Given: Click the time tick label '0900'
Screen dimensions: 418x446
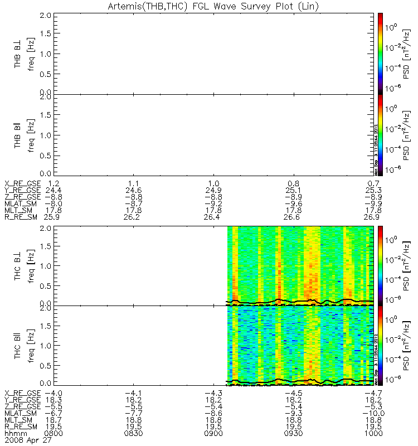Looking at the screenshot, I should (213, 434).
